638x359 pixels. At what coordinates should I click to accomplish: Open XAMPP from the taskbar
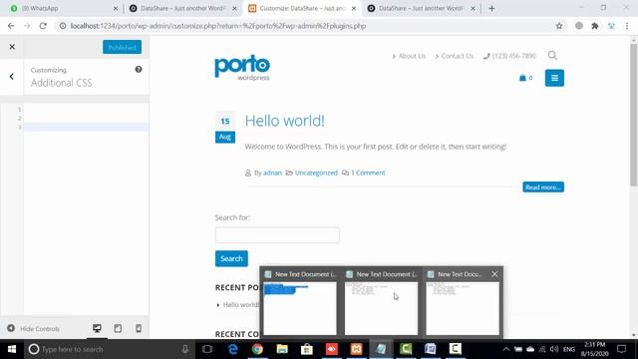[357, 349]
